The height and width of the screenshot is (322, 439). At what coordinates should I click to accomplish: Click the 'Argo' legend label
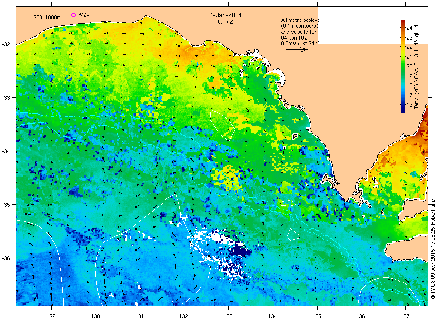pyautogui.click(x=84, y=14)
